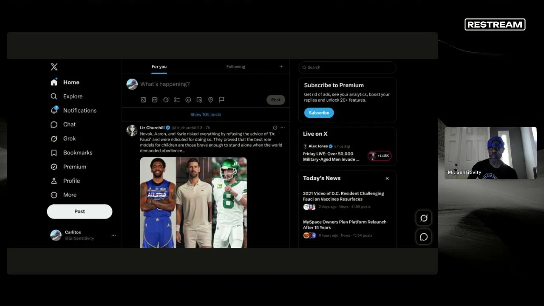
Task: Click Liz Churchill's verified badge
Action: 168,127
